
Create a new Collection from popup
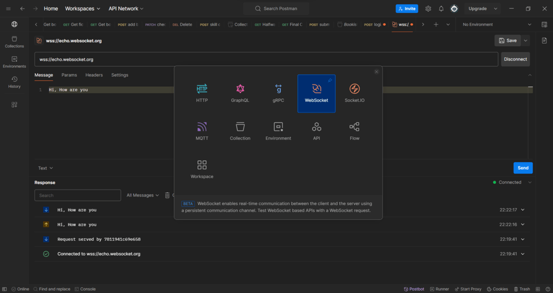(x=240, y=131)
